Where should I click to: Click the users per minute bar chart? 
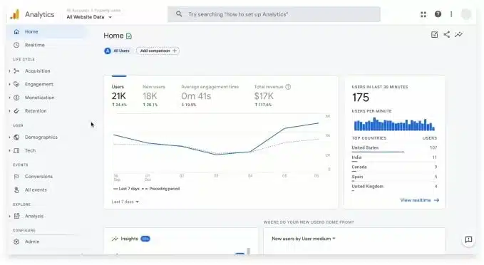click(x=394, y=124)
